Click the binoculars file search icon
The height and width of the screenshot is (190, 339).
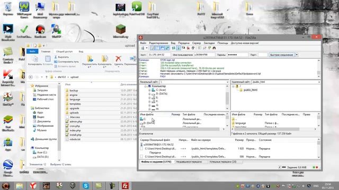pyautogui.click(x=214, y=48)
